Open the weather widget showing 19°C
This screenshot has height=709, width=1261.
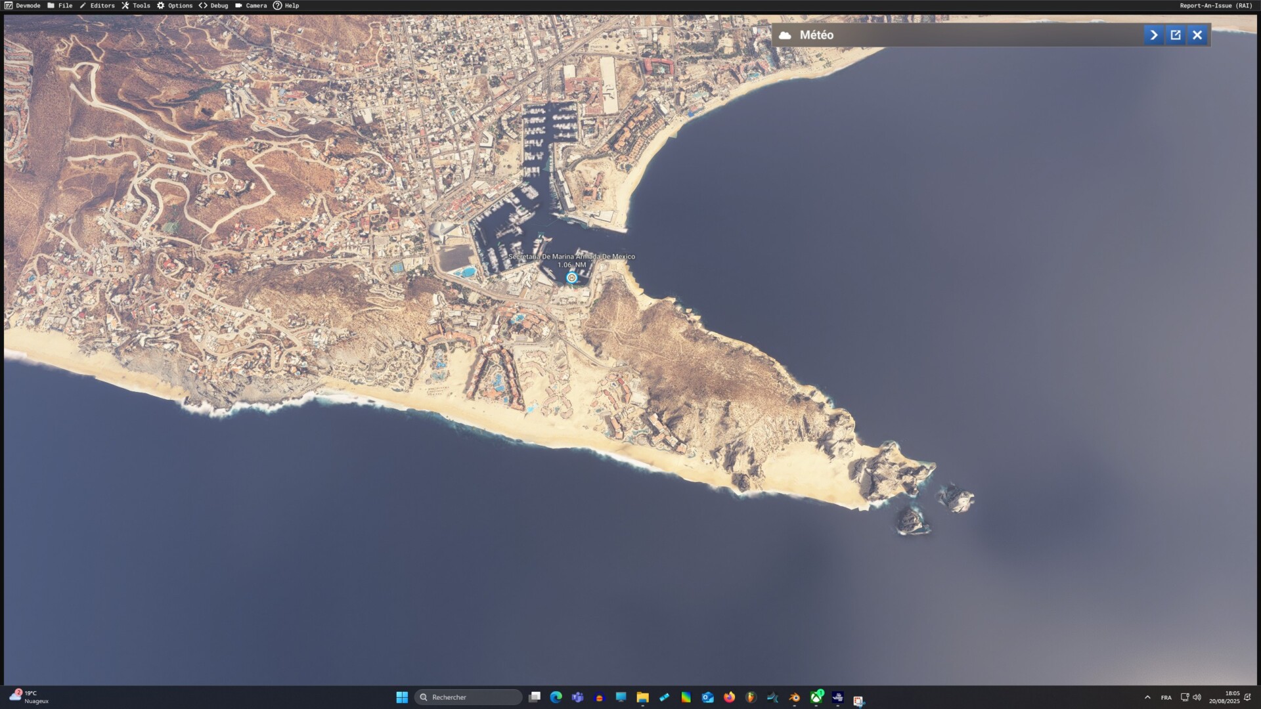tap(29, 697)
